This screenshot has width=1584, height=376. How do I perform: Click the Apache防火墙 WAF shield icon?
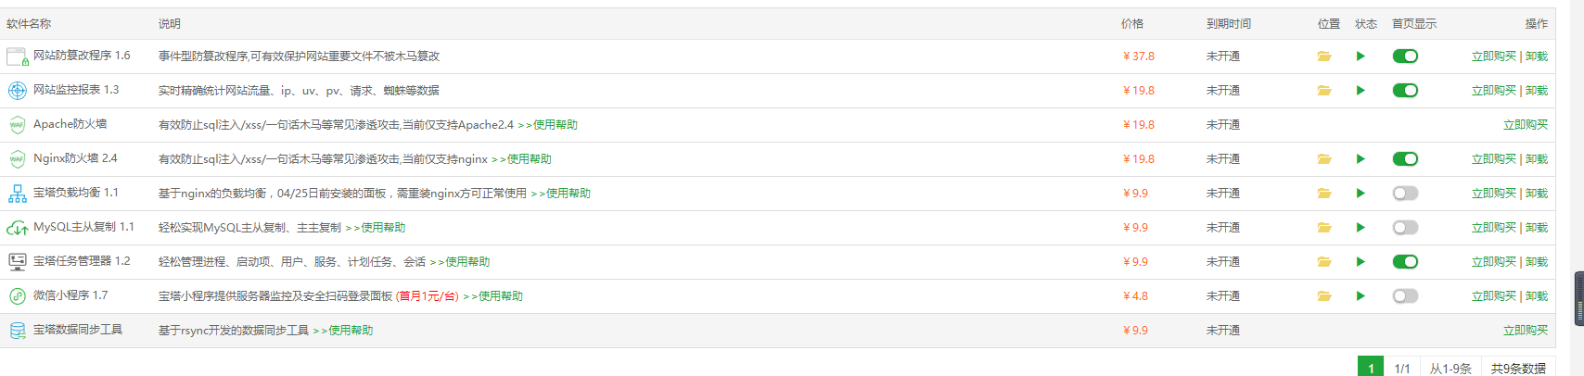(18, 125)
